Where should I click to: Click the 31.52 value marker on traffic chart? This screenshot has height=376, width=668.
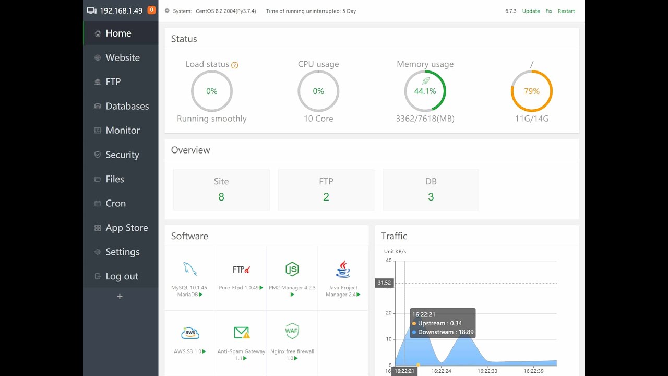(384, 283)
